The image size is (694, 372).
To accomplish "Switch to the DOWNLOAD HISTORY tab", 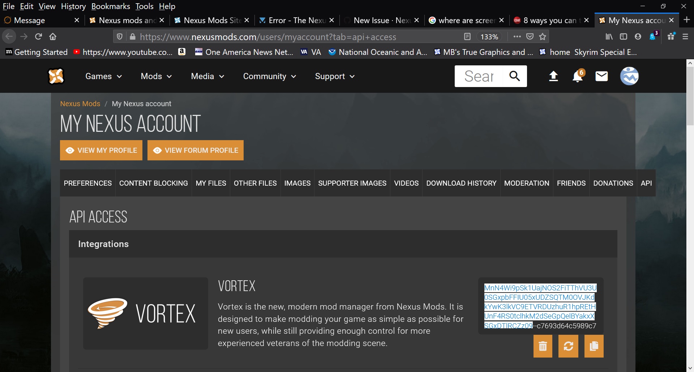I will (461, 183).
